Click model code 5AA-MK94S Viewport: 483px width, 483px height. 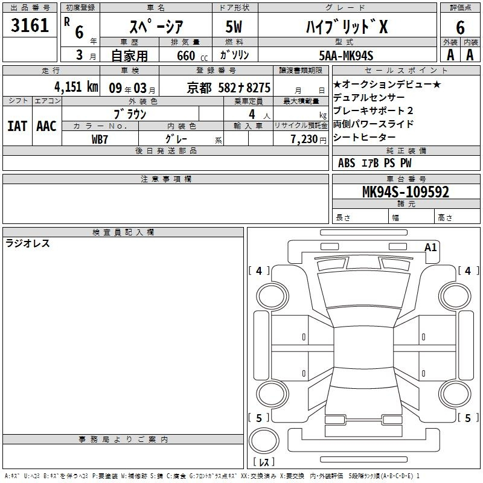click(x=346, y=56)
